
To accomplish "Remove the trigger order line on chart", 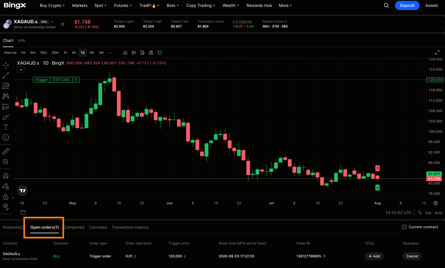I will [76, 80].
